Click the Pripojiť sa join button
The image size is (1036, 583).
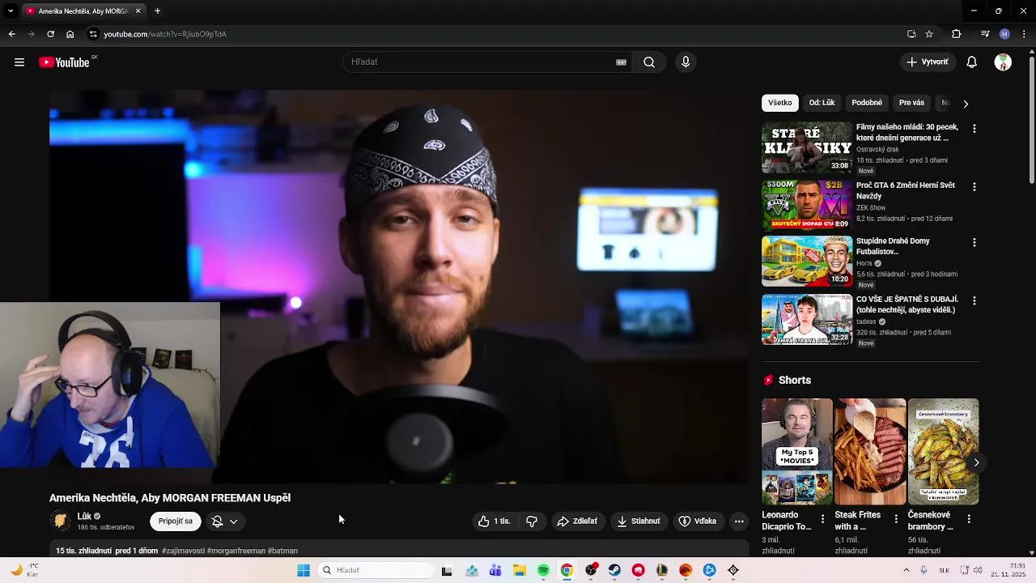(x=176, y=521)
